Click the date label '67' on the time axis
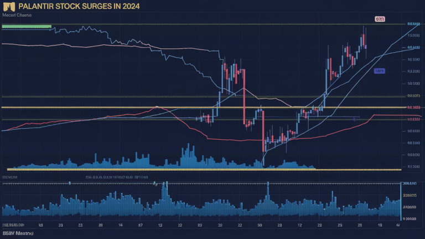The width and height of the screenshot is (425, 239). (140, 225)
